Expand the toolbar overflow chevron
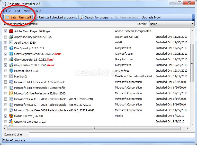Viewport: 197px width, 145px height. 193,17
